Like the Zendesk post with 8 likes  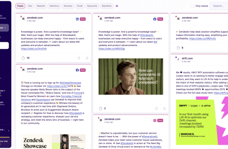coord(178,48)
